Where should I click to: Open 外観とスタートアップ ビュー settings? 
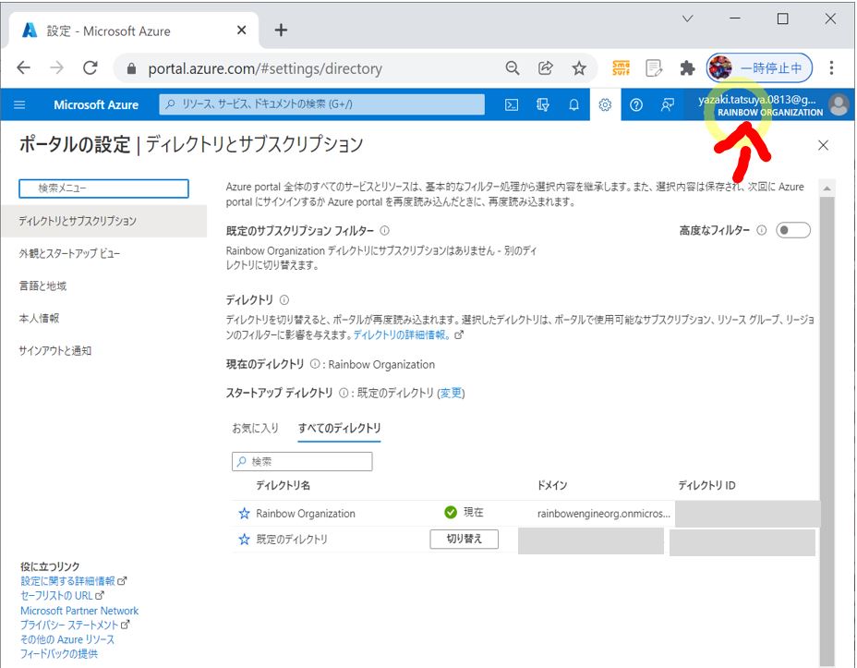(x=69, y=253)
